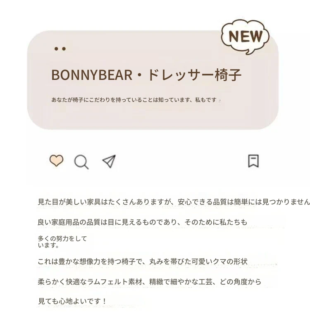Click the 椅子 kanji in the title
This screenshot has width=310, height=334.
coord(228,75)
